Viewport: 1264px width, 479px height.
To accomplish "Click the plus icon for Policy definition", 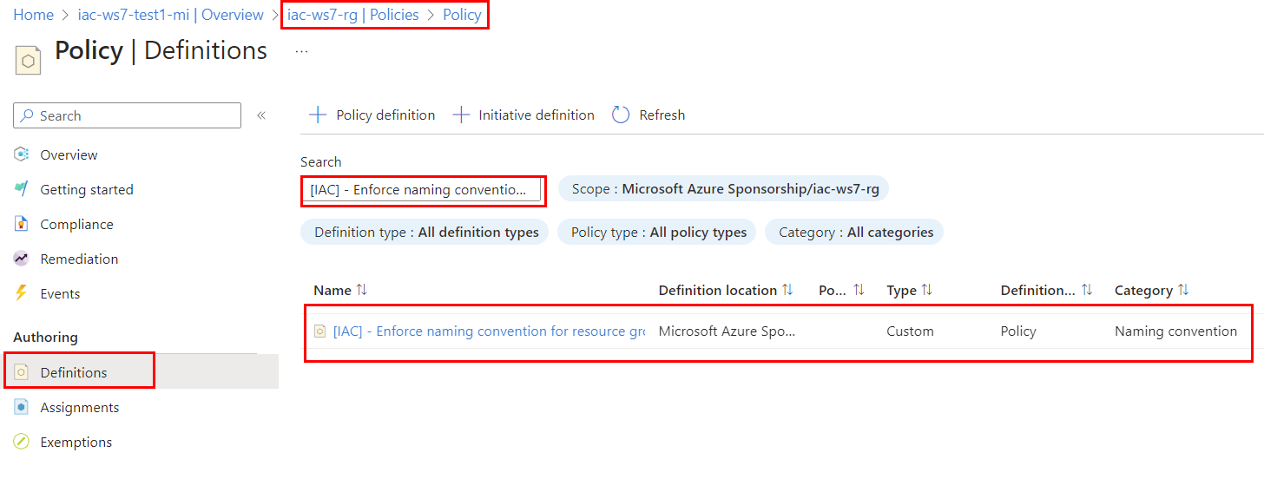I will (319, 115).
